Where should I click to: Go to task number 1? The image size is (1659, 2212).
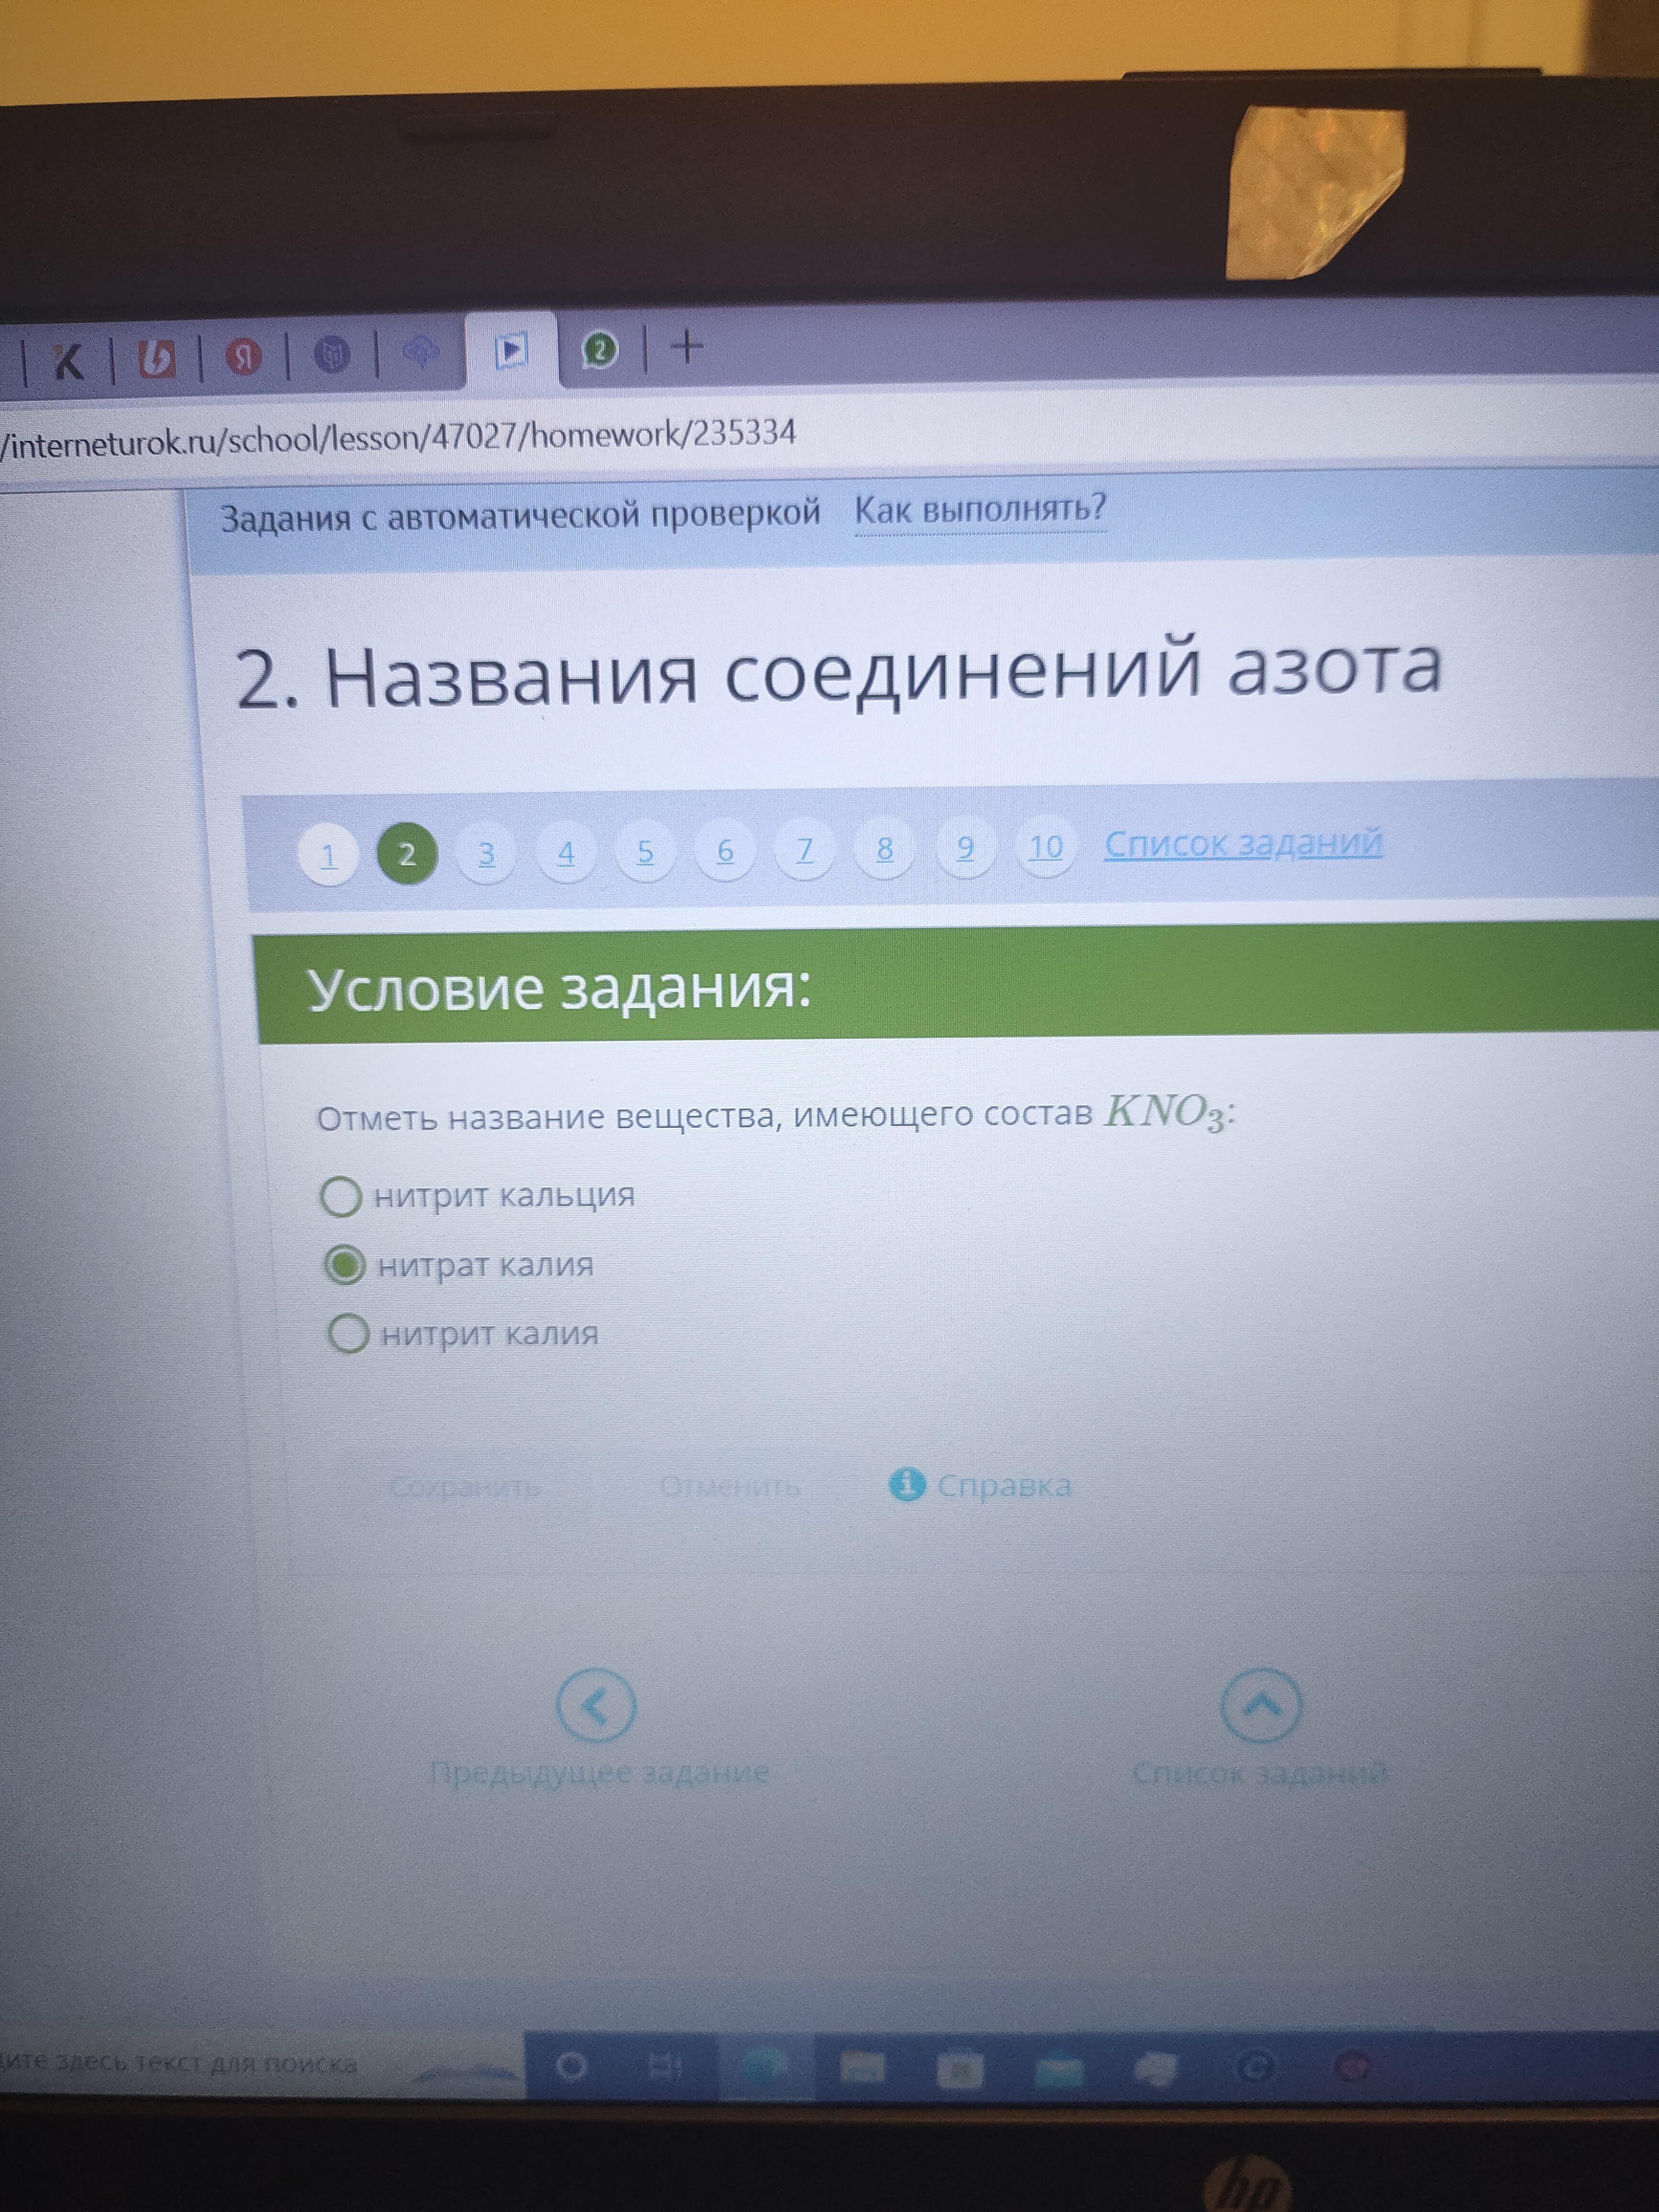point(328,856)
